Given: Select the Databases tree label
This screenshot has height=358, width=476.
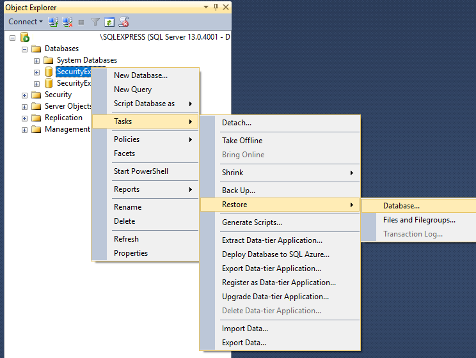Looking at the screenshot, I should point(61,49).
